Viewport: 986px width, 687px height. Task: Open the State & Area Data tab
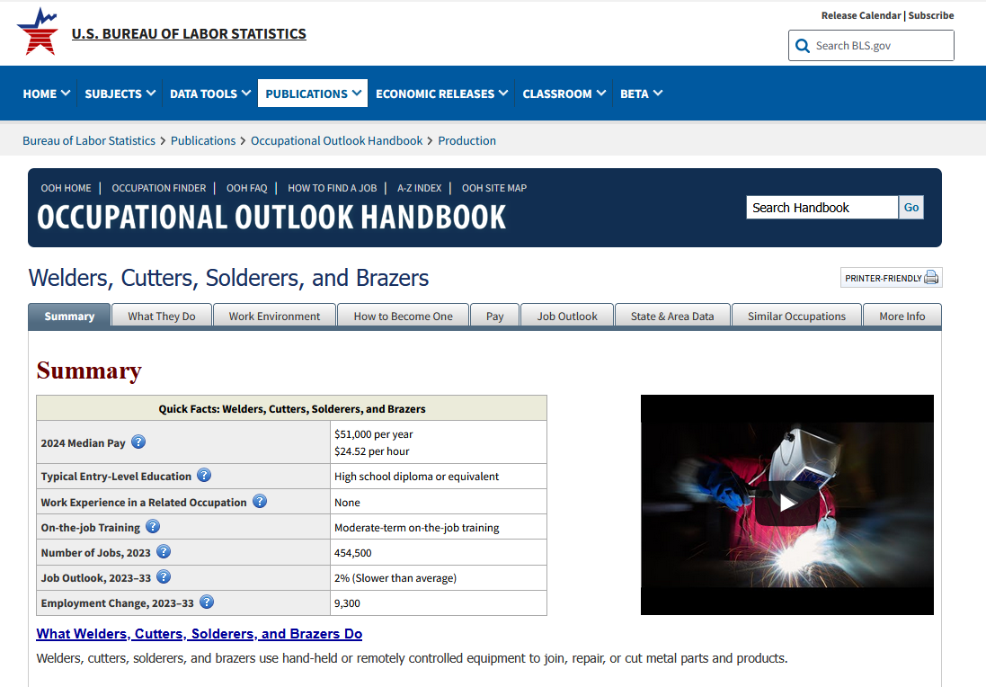672,316
